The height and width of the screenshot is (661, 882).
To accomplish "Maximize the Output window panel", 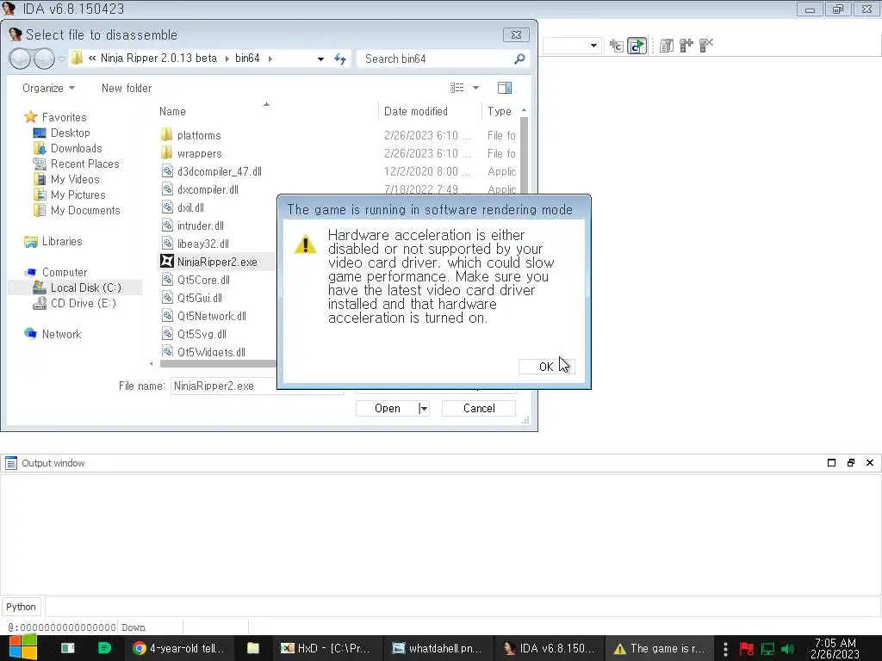I will [x=831, y=462].
